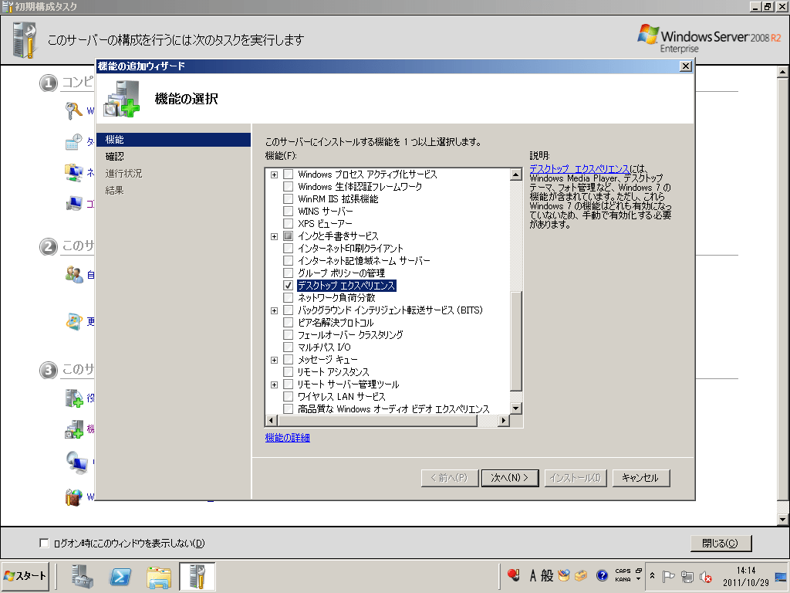The width and height of the screenshot is (790, 593).
Task: Click the product key icon in the background window
Action: pos(73,110)
